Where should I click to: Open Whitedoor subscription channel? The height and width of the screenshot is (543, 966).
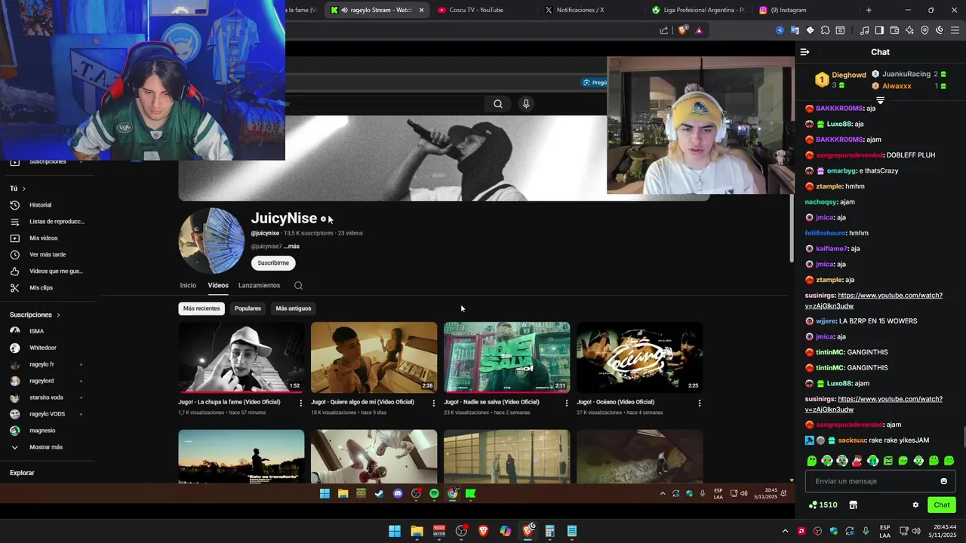[43, 348]
